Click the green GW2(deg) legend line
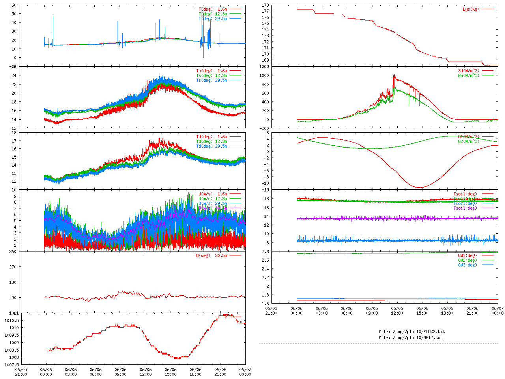The width and height of the screenshot is (505, 379). (x=488, y=260)
